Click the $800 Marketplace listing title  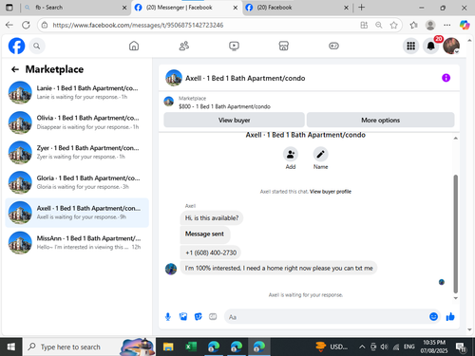(x=224, y=106)
